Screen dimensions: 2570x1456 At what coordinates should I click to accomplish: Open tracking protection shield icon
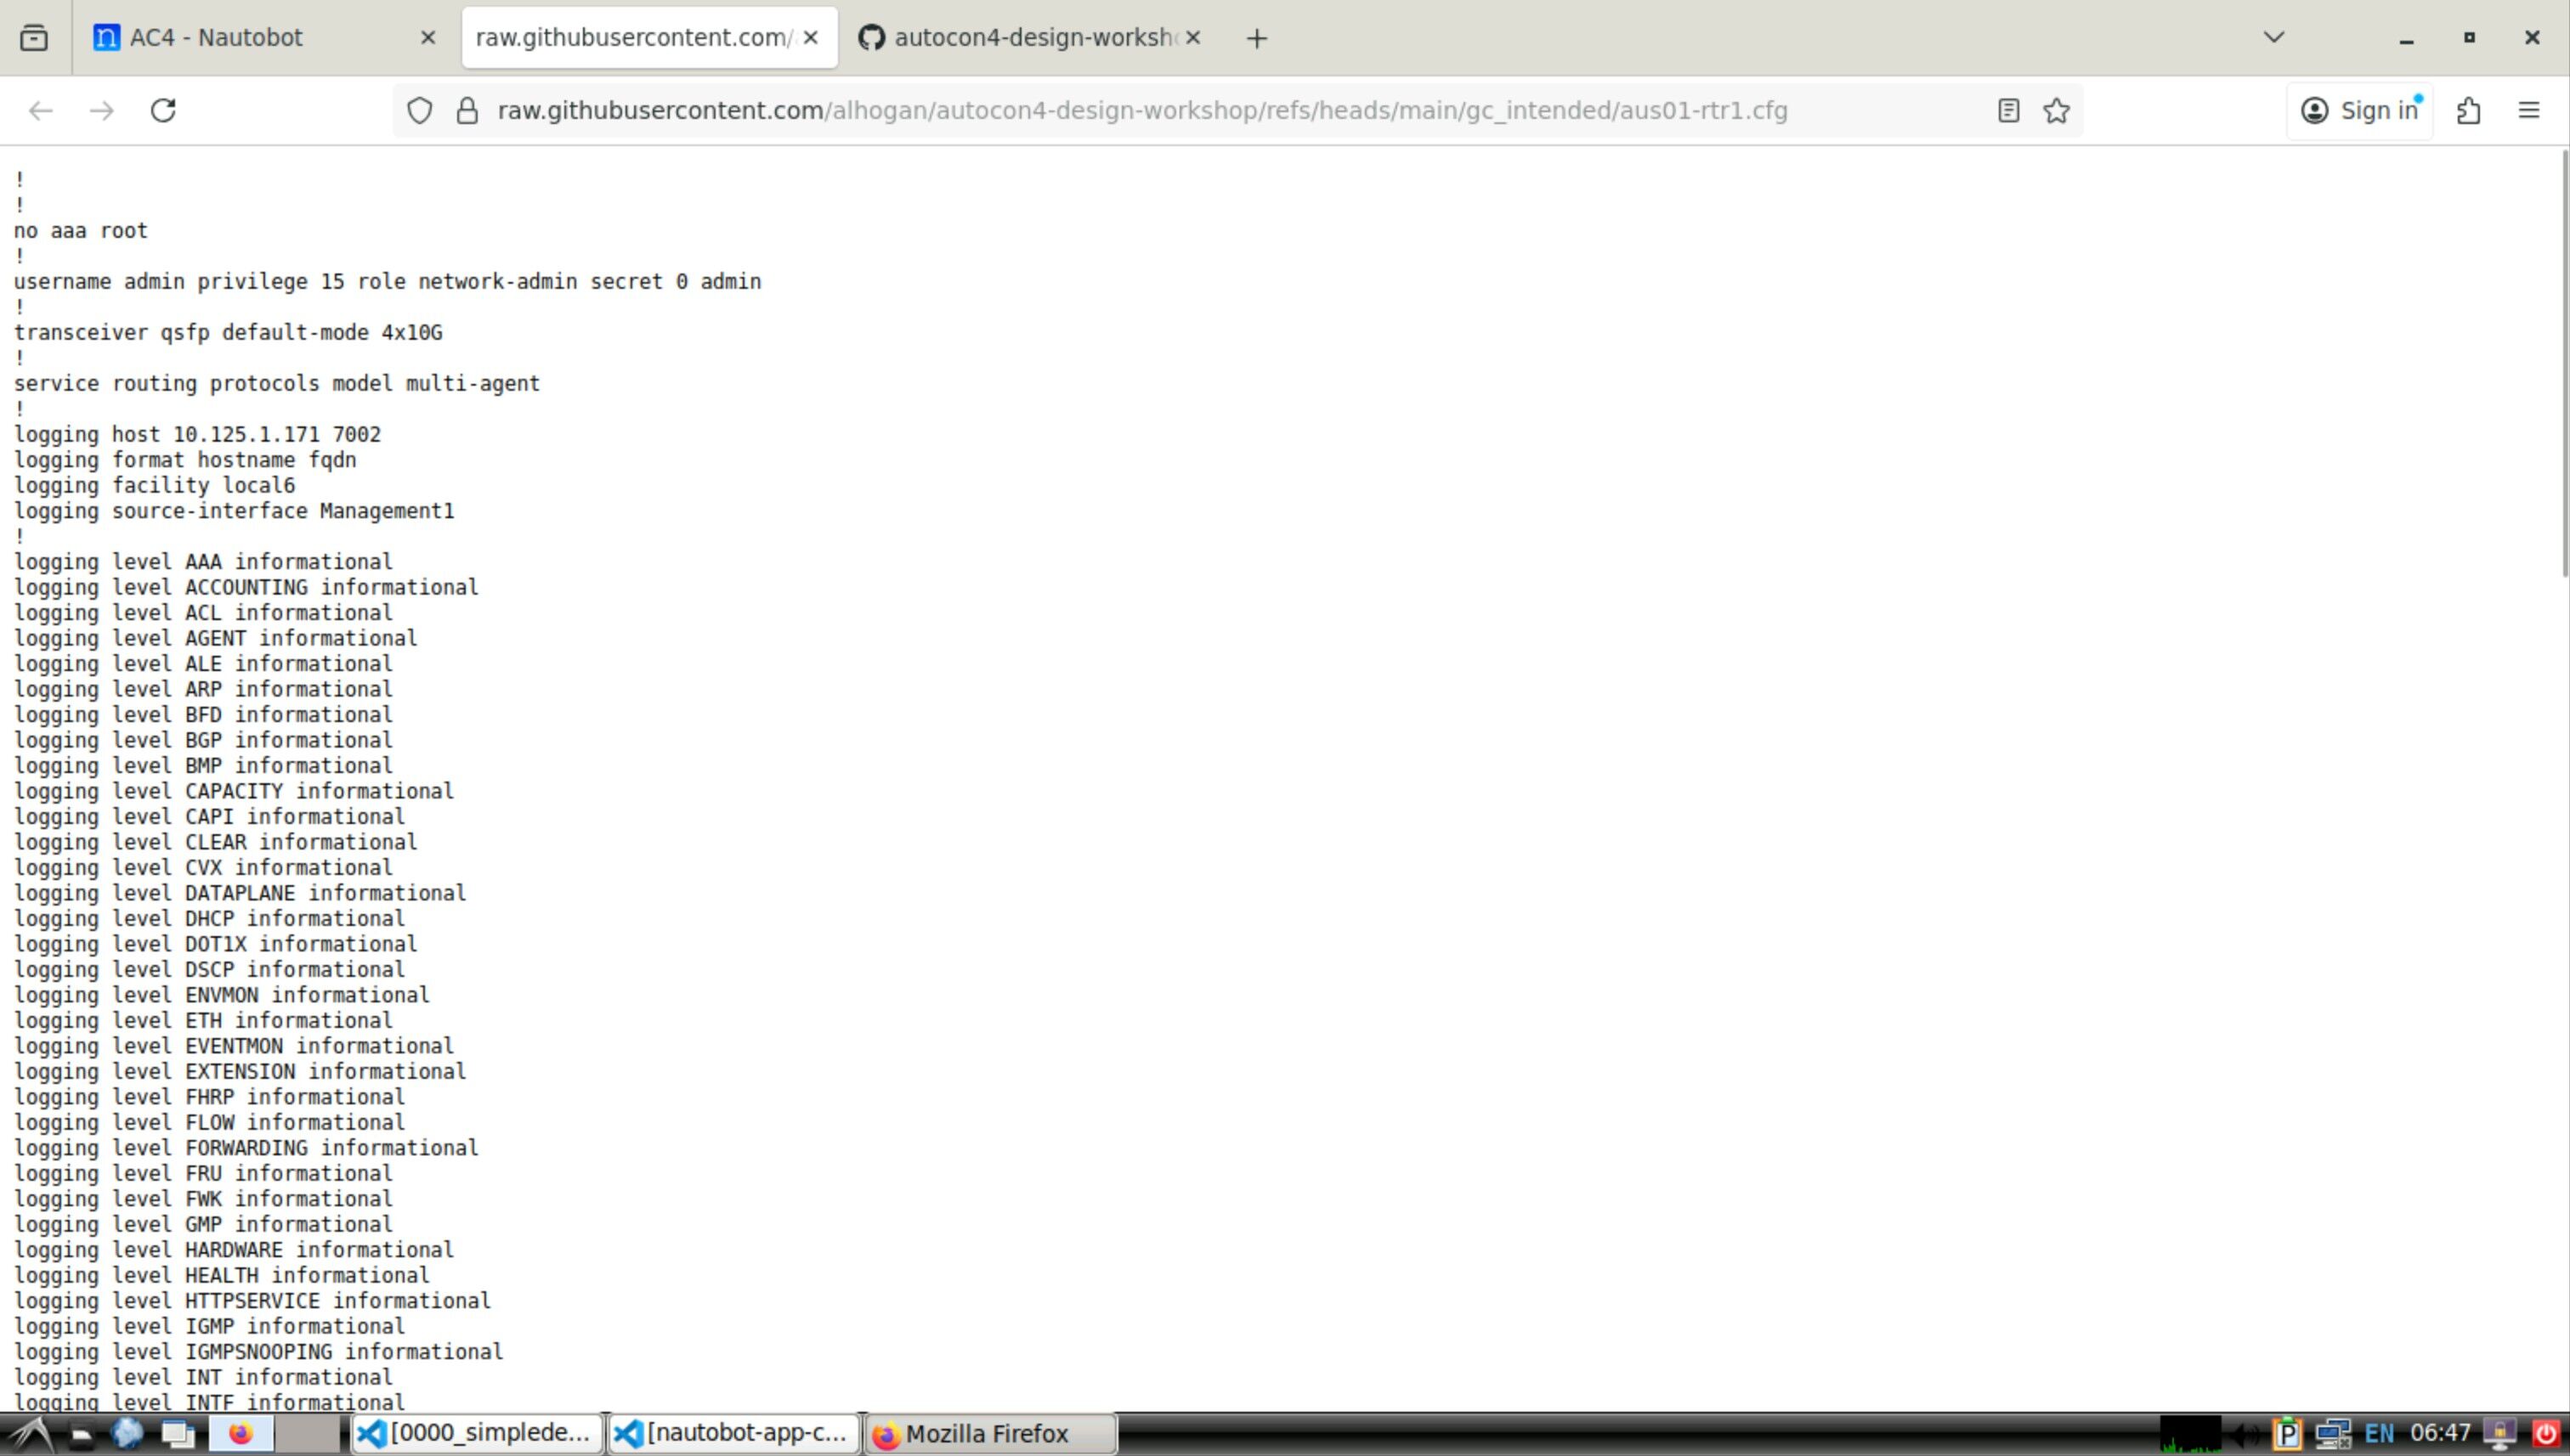point(420,110)
